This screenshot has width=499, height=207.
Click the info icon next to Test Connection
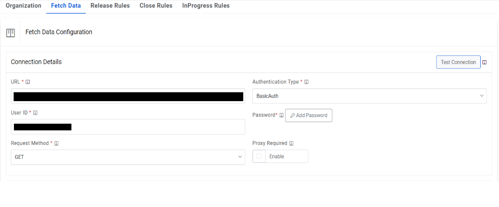[484, 62]
